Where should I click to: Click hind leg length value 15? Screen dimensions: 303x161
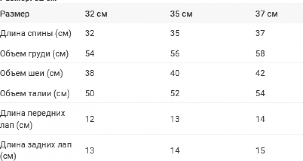pyautogui.click(x=260, y=150)
